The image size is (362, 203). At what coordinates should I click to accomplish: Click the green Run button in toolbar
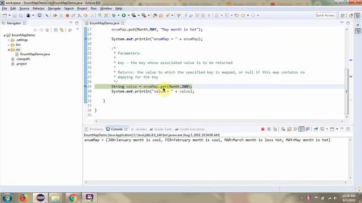pos(124,15)
